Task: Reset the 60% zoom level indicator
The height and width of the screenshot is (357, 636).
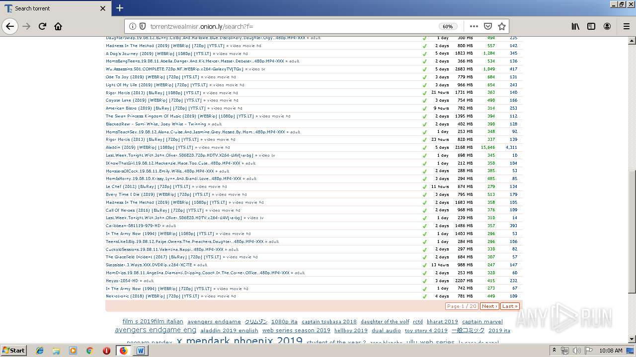Action: coord(448,26)
